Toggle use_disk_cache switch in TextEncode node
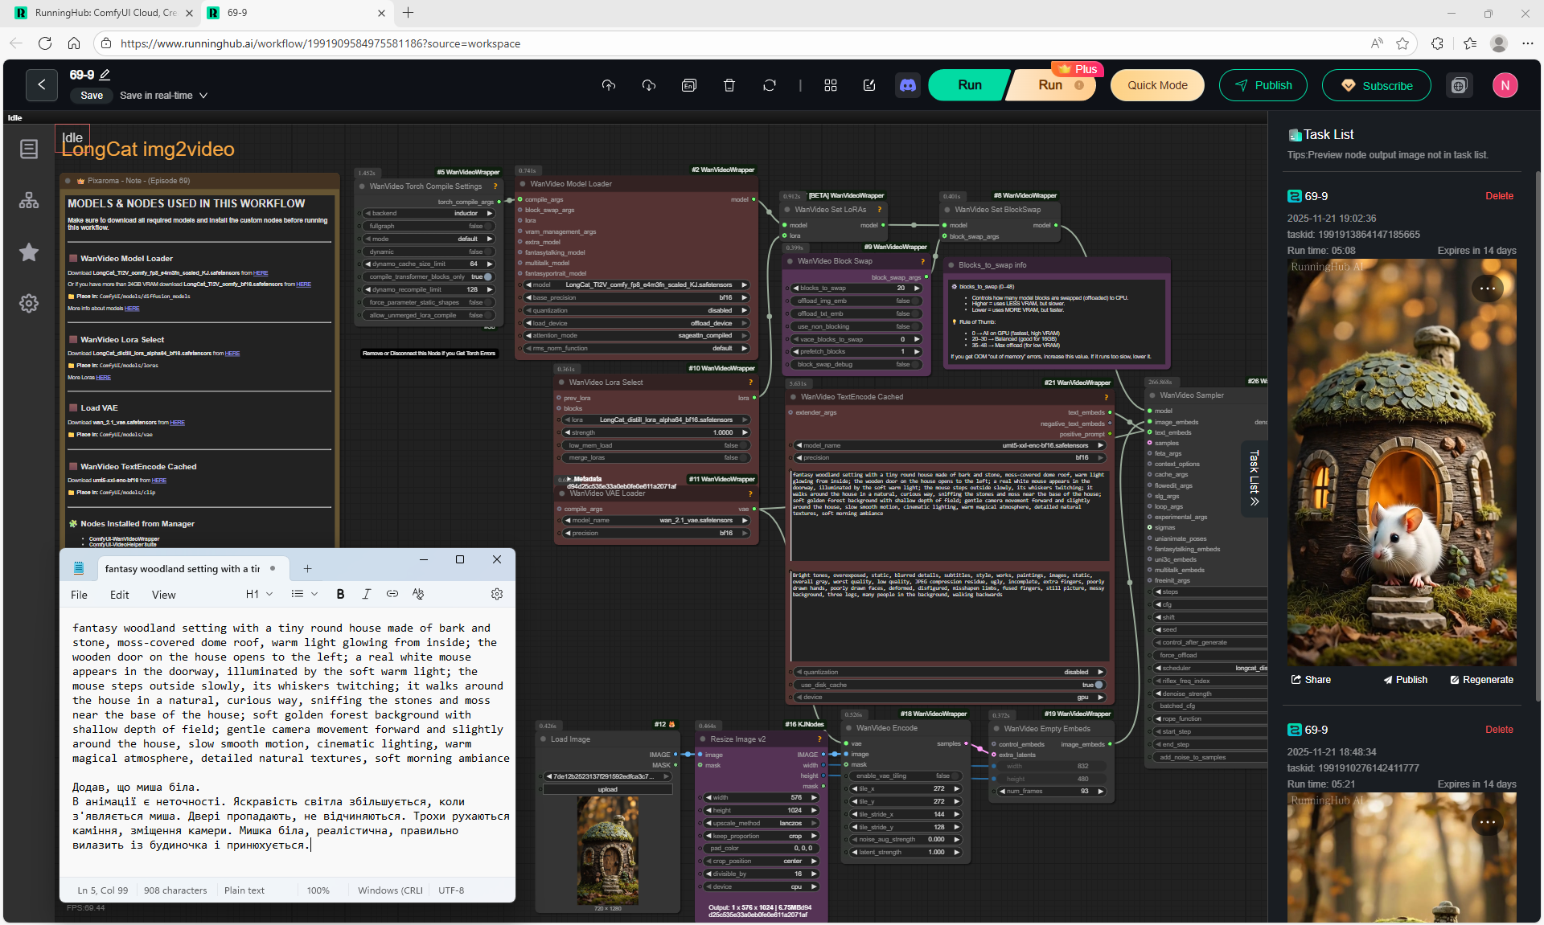Viewport: 1544px width, 925px height. click(x=1098, y=685)
